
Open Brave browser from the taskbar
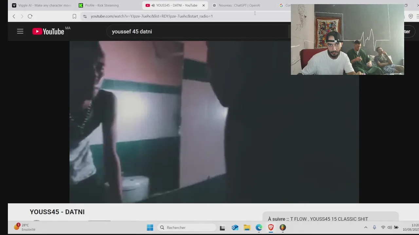point(271,227)
